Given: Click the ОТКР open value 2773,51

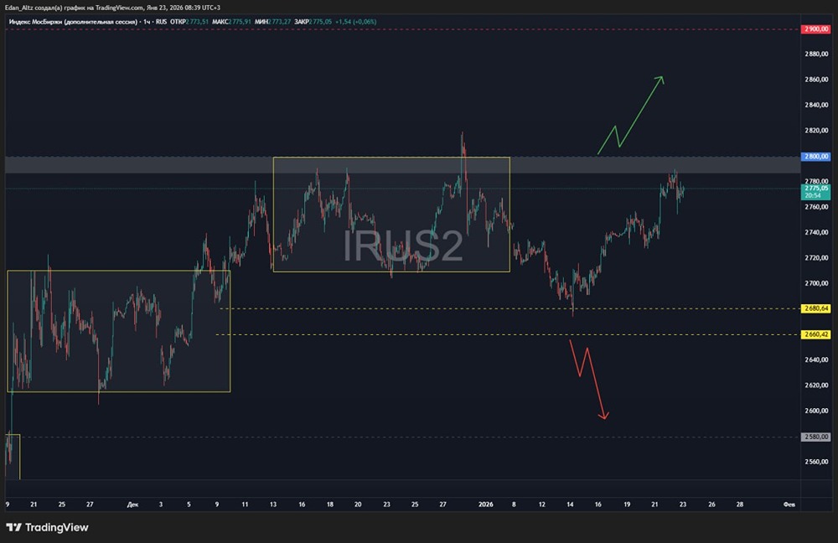Looking at the screenshot, I should click(197, 22).
